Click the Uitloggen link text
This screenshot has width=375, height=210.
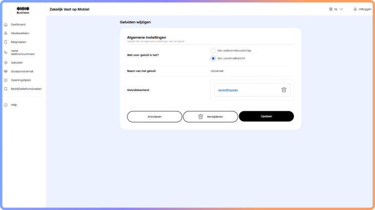click(365, 9)
